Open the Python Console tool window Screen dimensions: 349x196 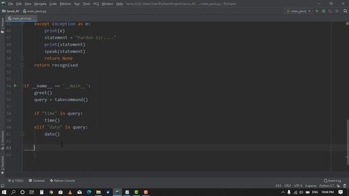click(62, 181)
